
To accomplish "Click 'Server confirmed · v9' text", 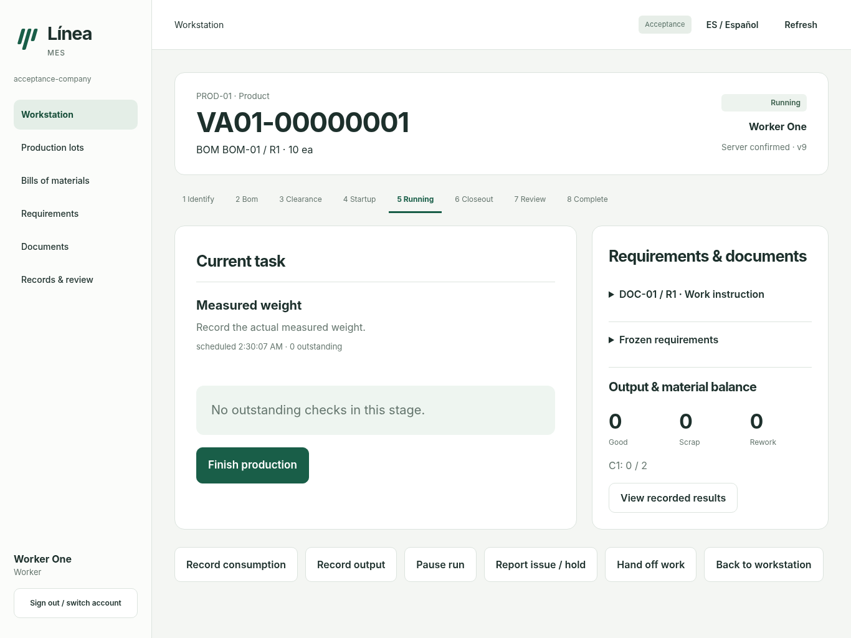I will [764, 147].
